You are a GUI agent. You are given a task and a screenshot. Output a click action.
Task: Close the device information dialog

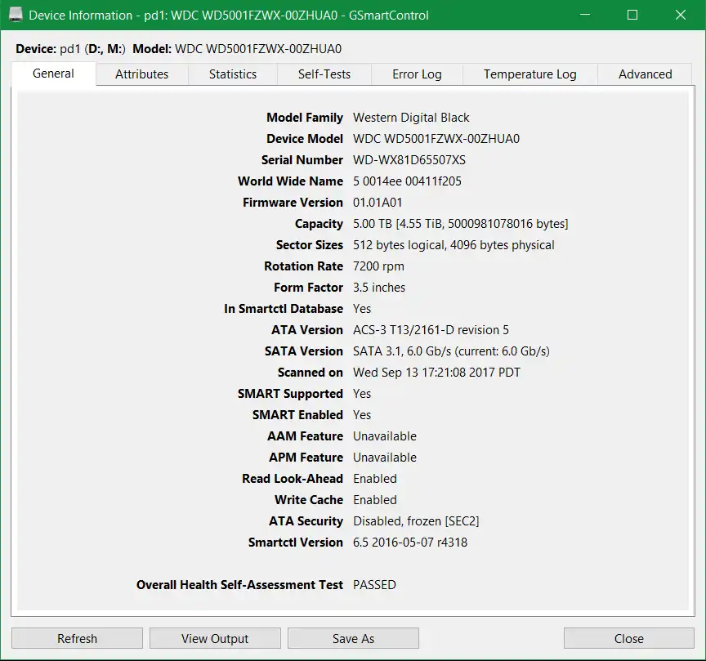(628, 638)
